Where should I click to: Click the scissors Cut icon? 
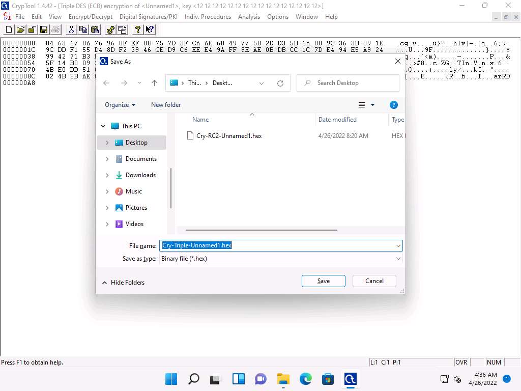click(72, 30)
